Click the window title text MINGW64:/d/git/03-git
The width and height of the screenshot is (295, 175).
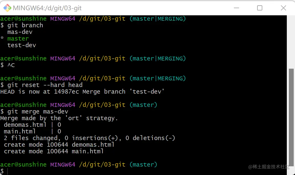(x=47, y=8)
